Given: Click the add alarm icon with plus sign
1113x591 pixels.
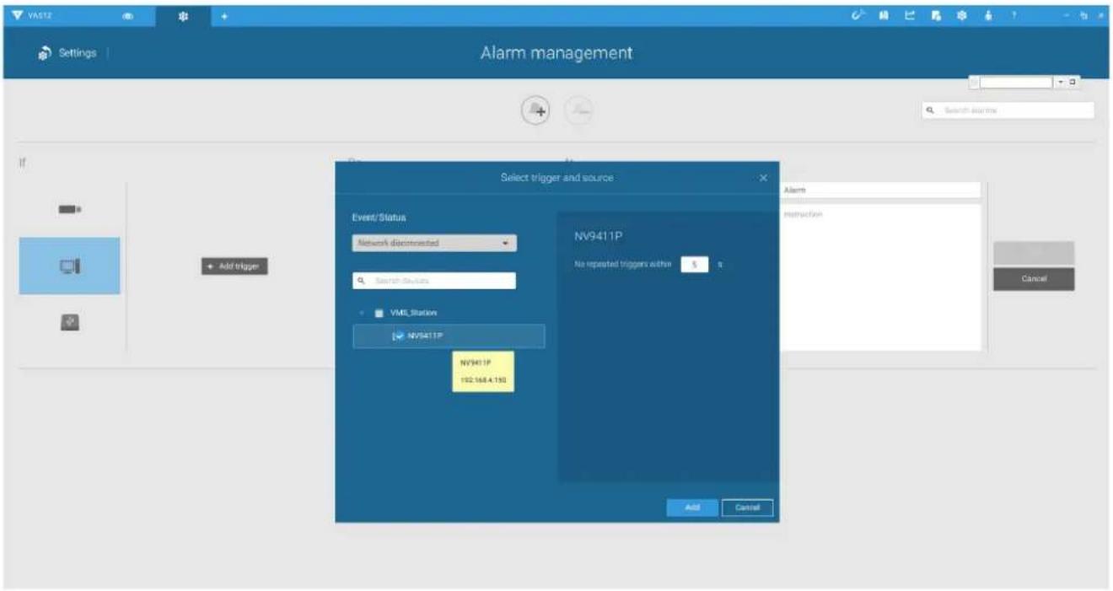Looking at the screenshot, I should coord(535,110).
